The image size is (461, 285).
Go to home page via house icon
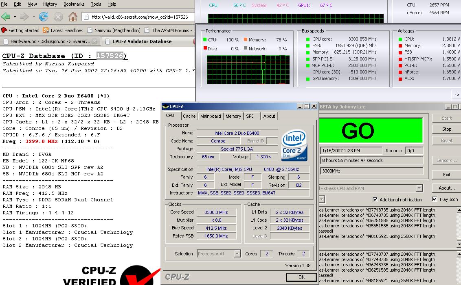click(72, 17)
